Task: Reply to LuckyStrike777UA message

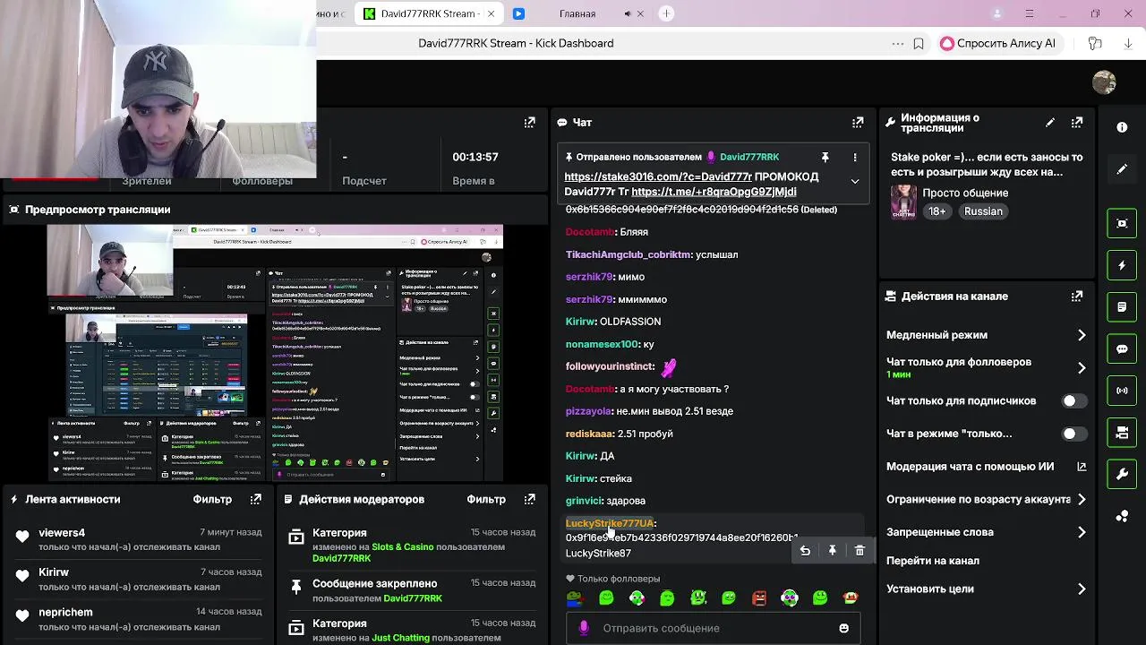Action: (805, 551)
